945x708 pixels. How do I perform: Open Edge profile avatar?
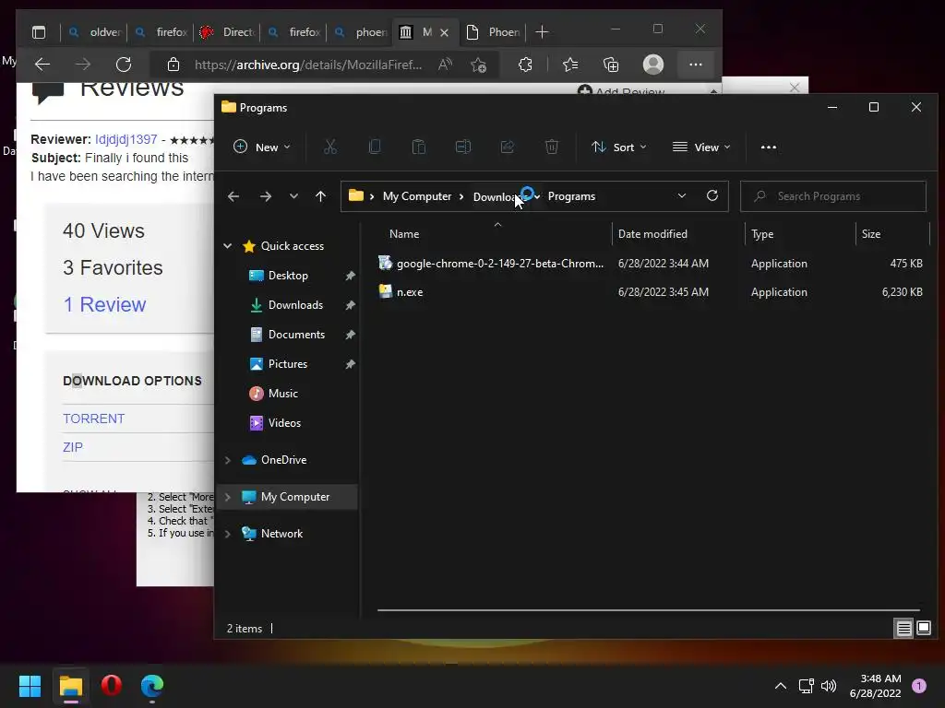coord(653,65)
